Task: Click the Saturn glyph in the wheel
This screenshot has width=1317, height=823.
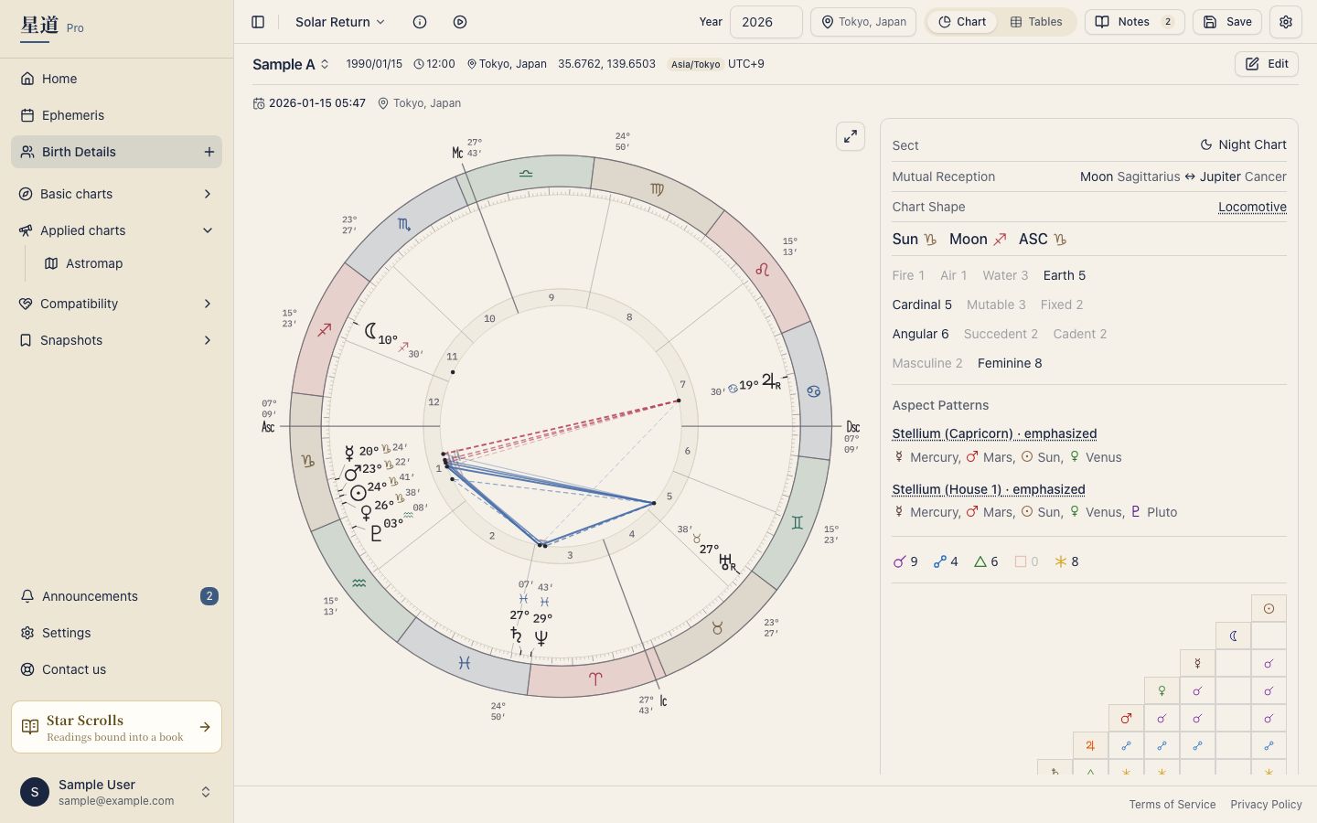Action: pyautogui.click(x=517, y=634)
